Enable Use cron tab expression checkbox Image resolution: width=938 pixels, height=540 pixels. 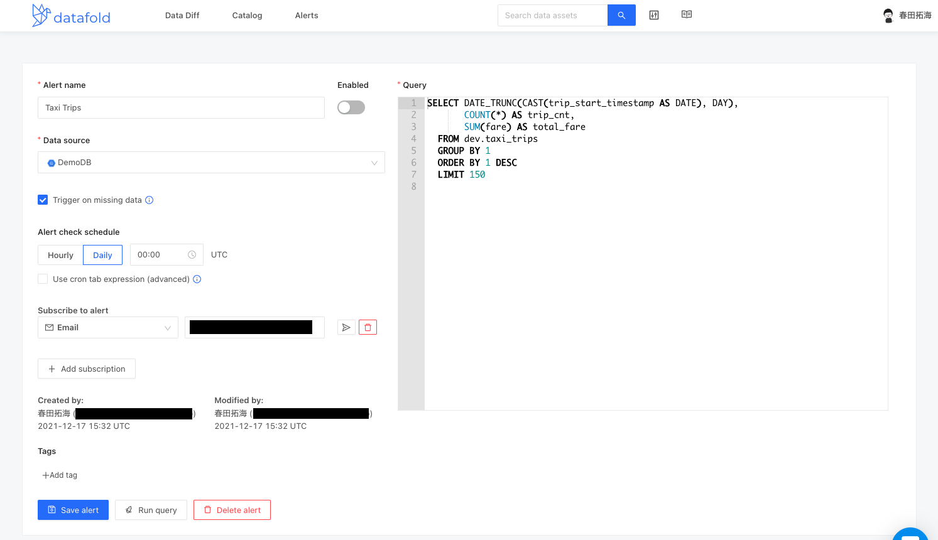pos(43,279)
